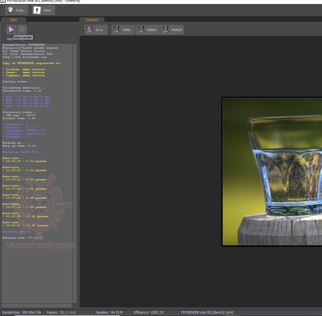Click the 'Loading scene...' log line

(x=17, y=81)
